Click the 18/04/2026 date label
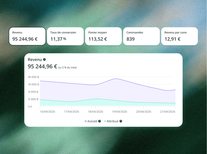207x154 pixels. coord(96,112)
